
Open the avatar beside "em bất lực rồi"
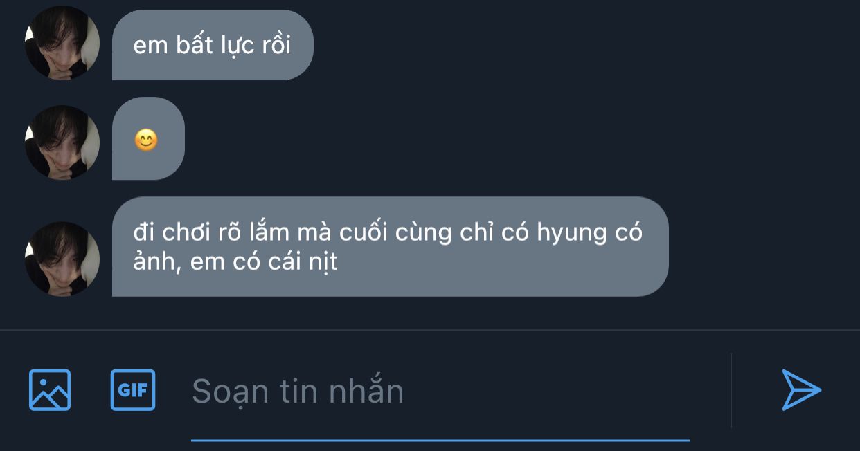click(62, 43)
